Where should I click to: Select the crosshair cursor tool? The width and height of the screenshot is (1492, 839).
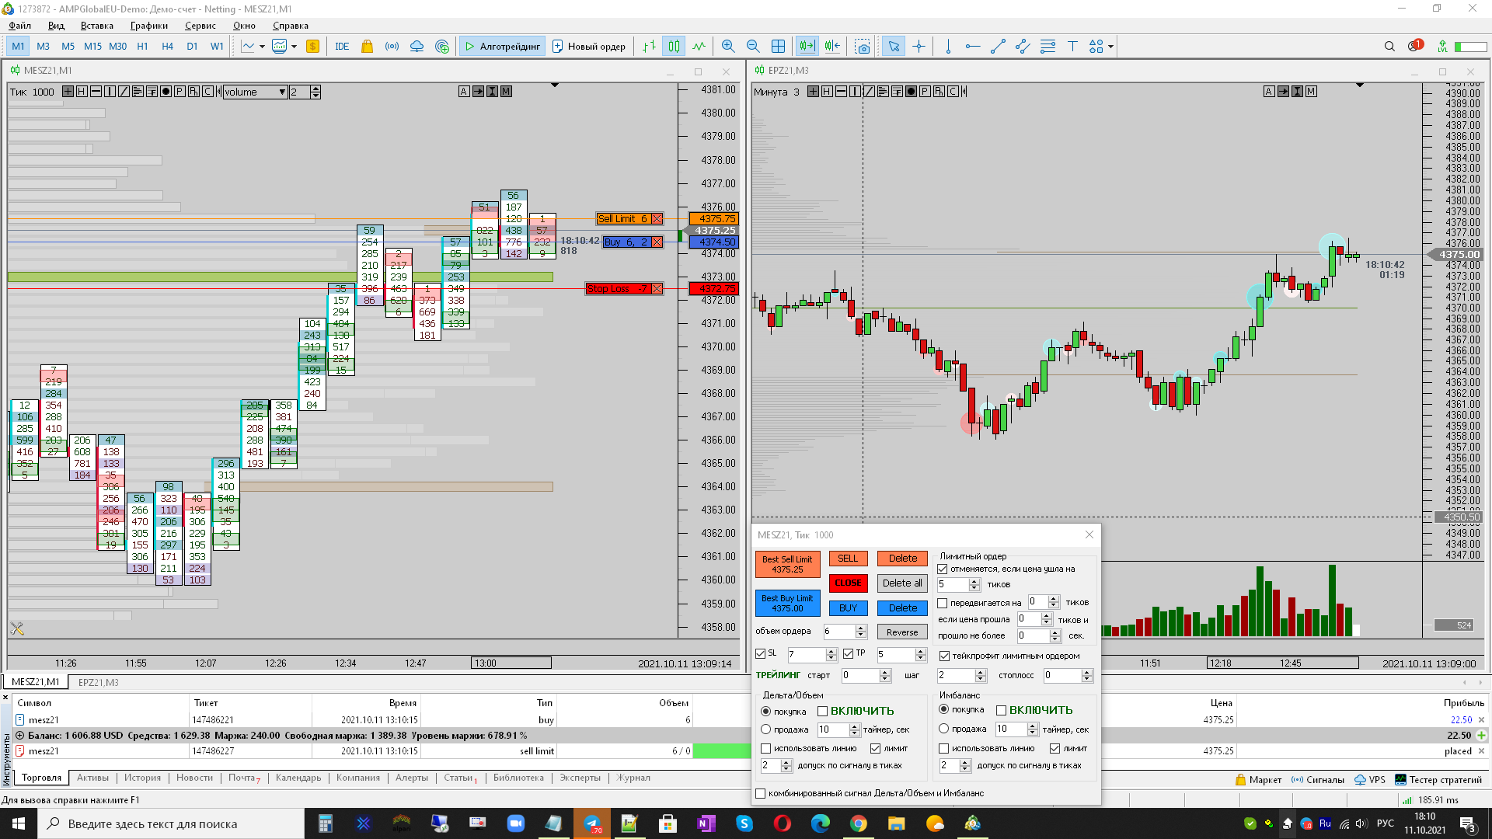(919, 47)
